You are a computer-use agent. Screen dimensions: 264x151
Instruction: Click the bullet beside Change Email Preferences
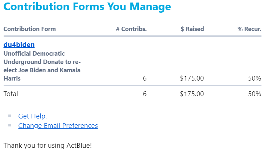tap(9, 126)
